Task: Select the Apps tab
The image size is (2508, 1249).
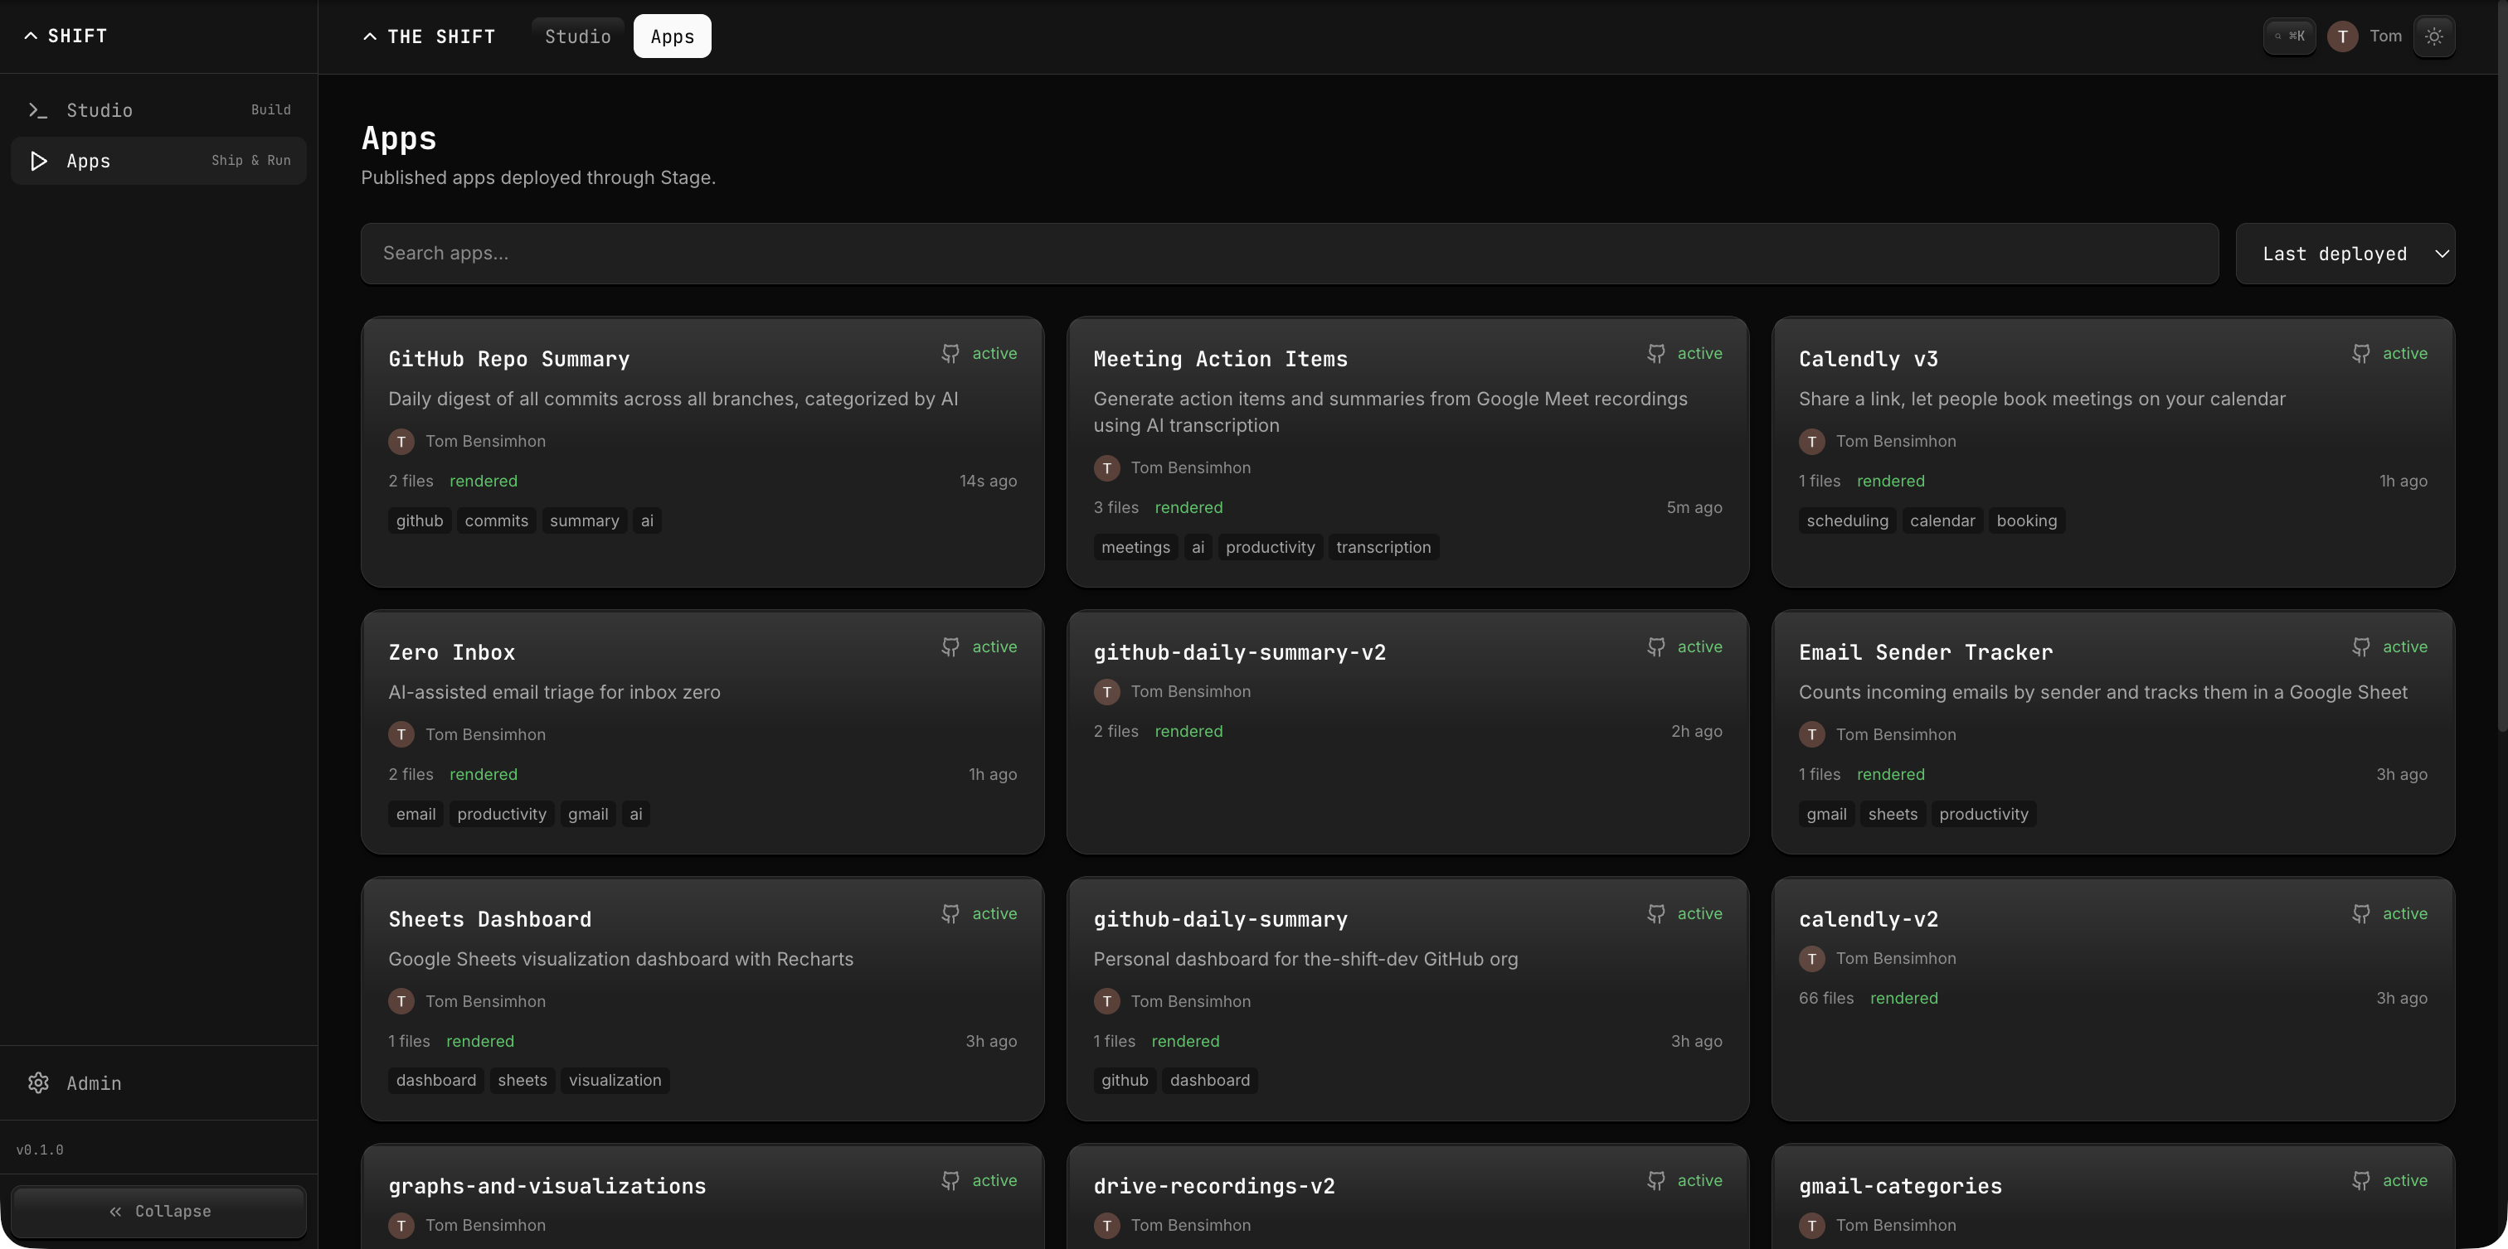Action: tap(672, 36)
